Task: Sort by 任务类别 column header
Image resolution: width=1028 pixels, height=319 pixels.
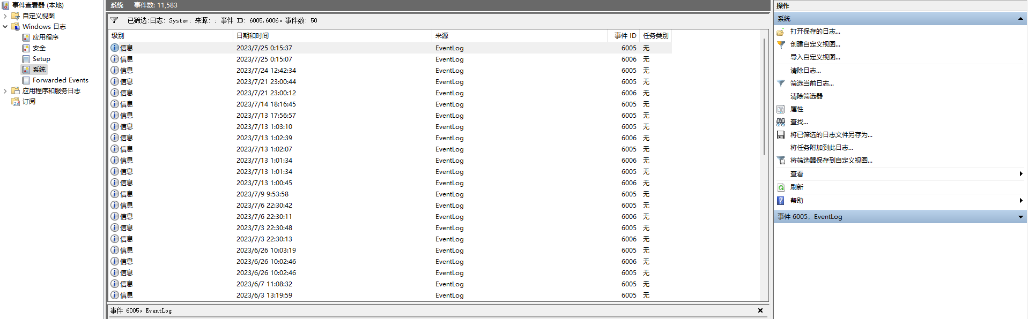Action: 655,36
